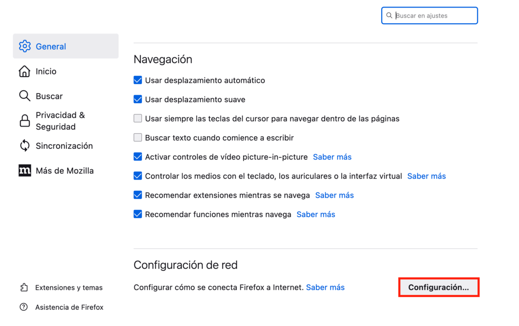Image resolution: width=519 pixels, height=326 pixels.
Task: Click the General gear icon
Action: tap(24, 46)
